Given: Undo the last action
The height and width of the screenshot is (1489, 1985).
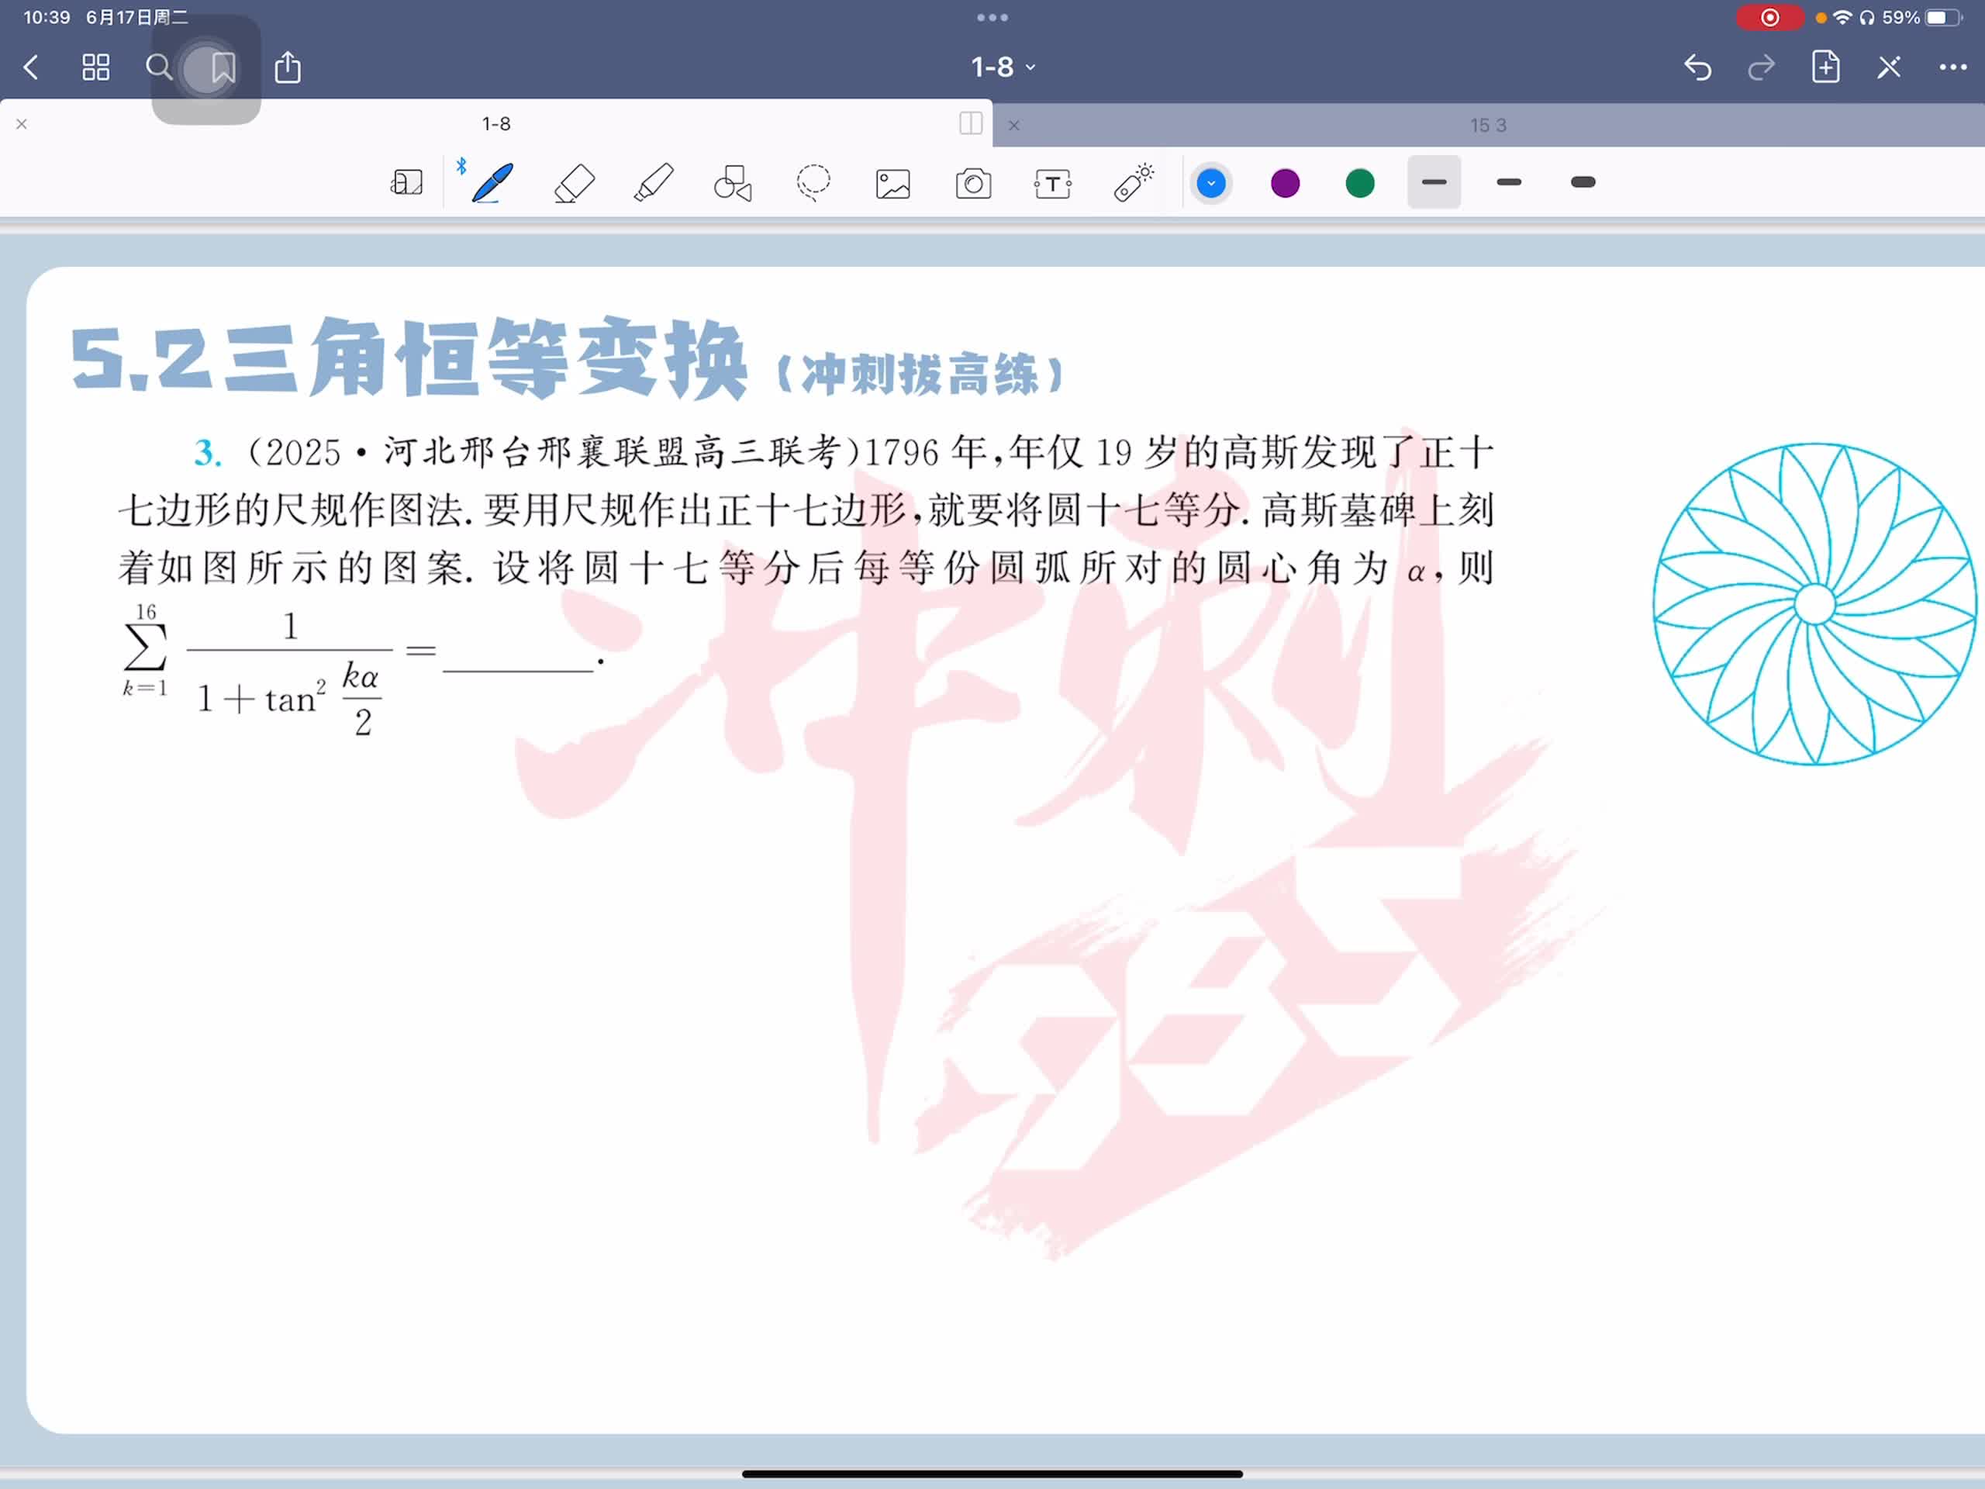Looking at the screenshot, I should [1697, 67].
